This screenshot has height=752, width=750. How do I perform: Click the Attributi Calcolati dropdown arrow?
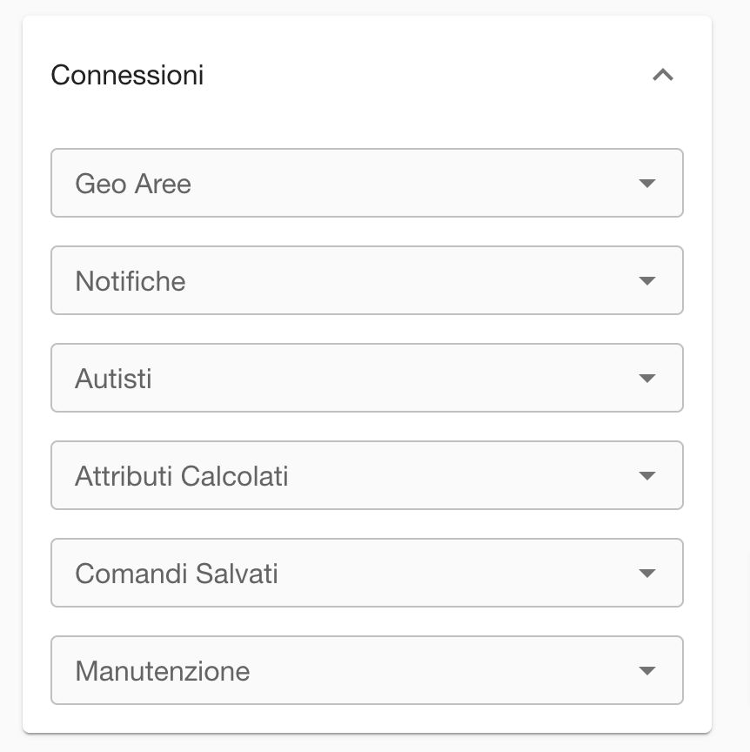(646, 476)
